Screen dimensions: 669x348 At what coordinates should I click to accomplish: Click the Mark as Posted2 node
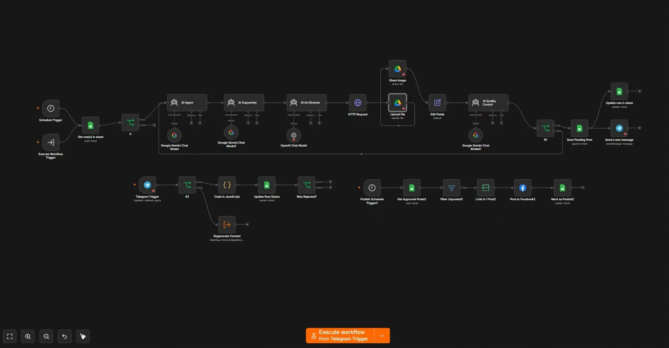point(562,188)
